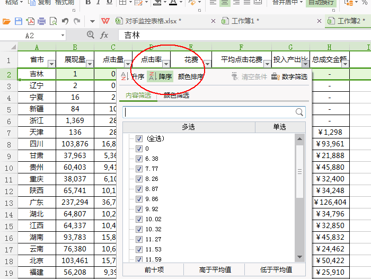Image resolution: width=371 pixels, height=279 pixels.
Task: Click the formula bar zoom icon
Action: click(90, 35)
